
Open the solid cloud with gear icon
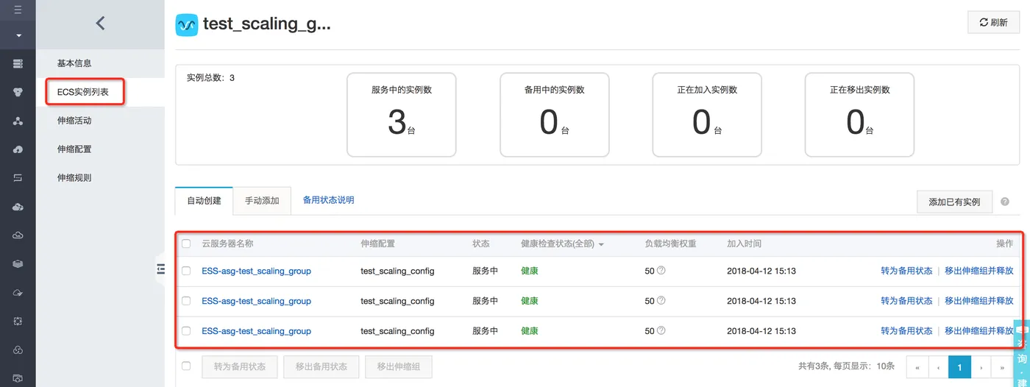pyautogui.click(x=18, y=207)
